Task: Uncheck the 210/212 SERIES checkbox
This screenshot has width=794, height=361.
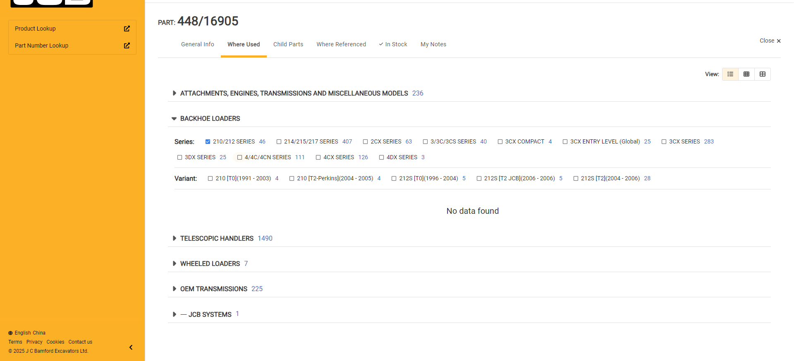Action: click(x=208, y=142)
